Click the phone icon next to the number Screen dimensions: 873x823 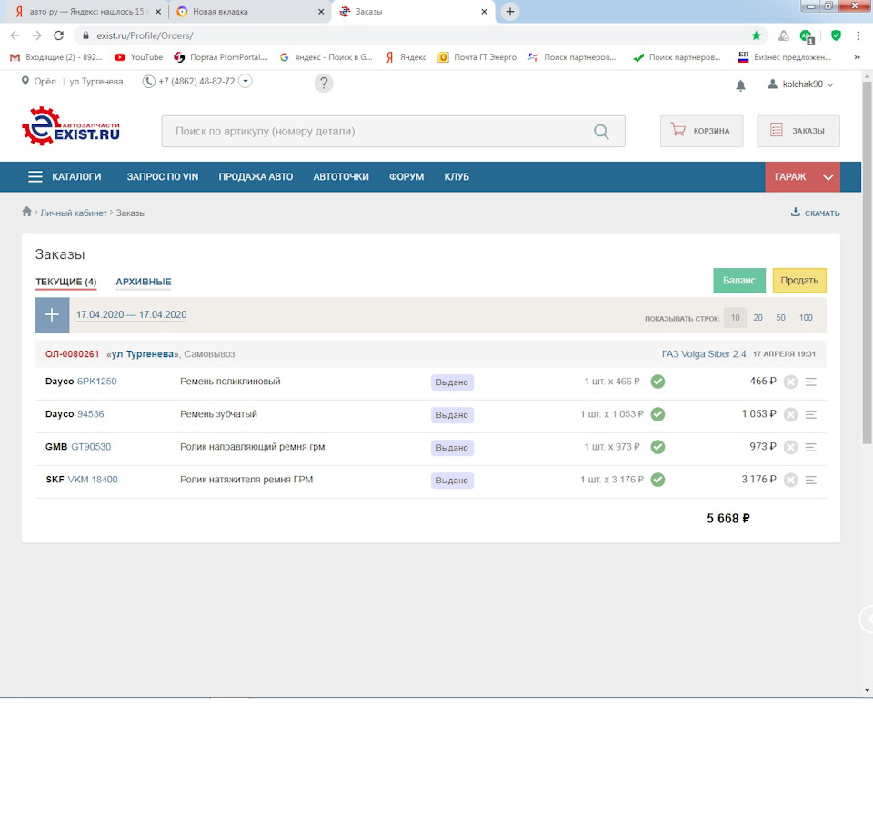148,82
